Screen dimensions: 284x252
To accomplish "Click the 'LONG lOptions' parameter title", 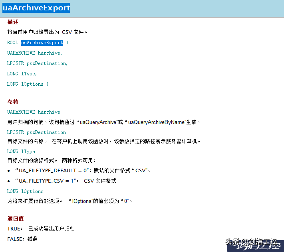I will pos(25,191).
